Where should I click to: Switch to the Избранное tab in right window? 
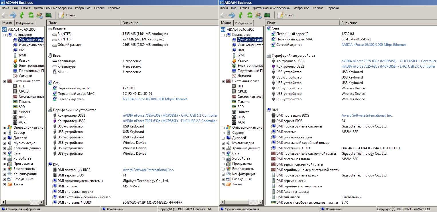243,23
